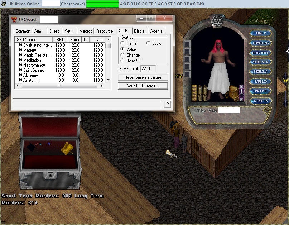This screenshot has height=225, width=289.
Task: Switch to the Dress tab
Action: [54, 31]
